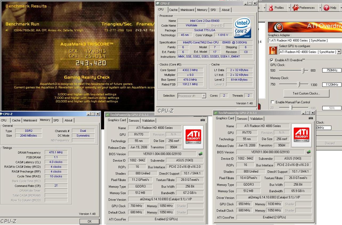This screenshot has height=225, width=342.
Task: Click the Discard button in Catalyst
Action: [329, 143]
